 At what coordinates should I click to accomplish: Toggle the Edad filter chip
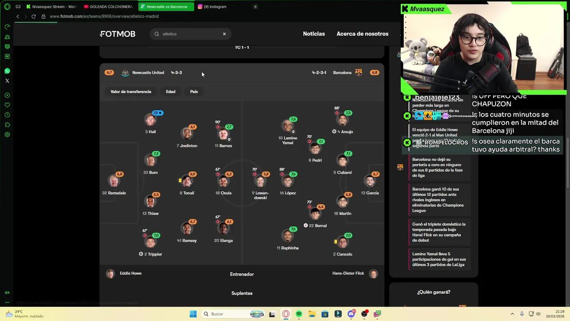pyautogui.click(x=171, y=91)
